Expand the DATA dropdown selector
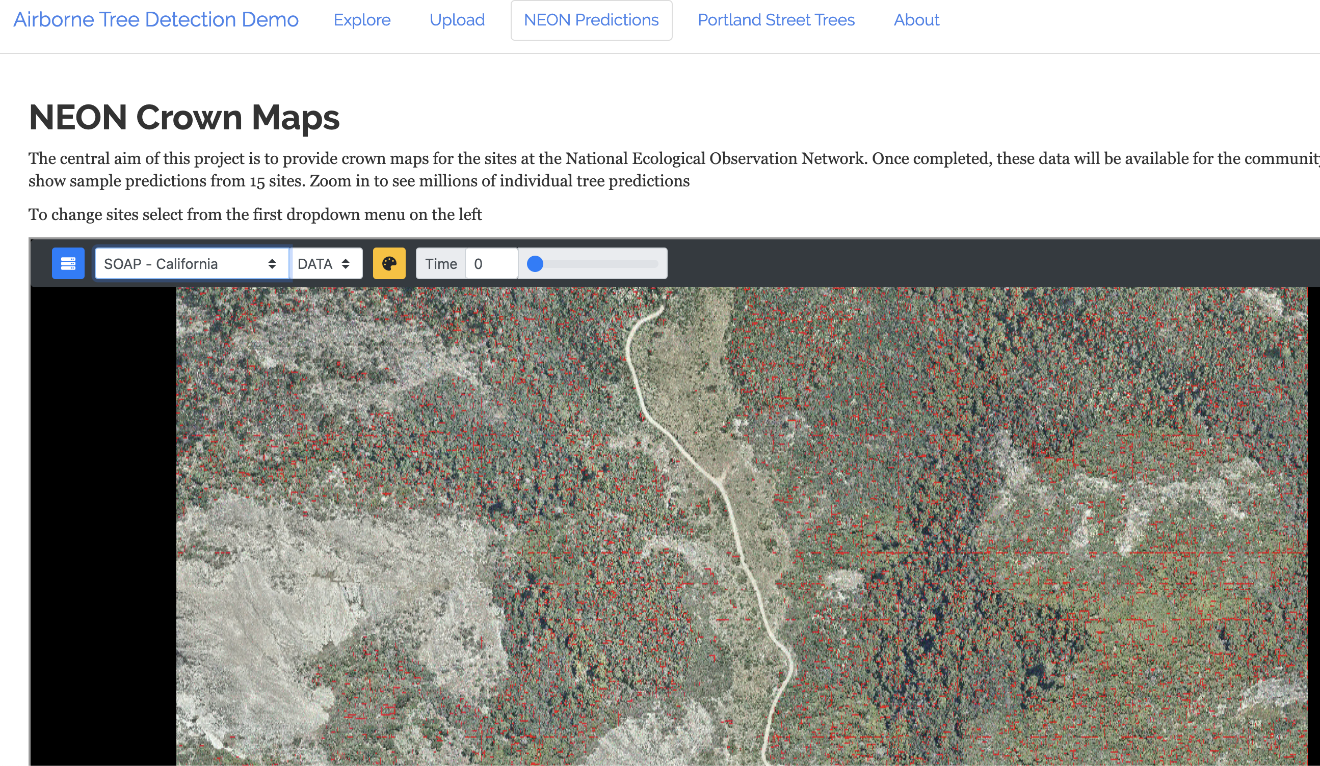The height and width of the screenshot is (766, 1320). click(x=325, y=263)
